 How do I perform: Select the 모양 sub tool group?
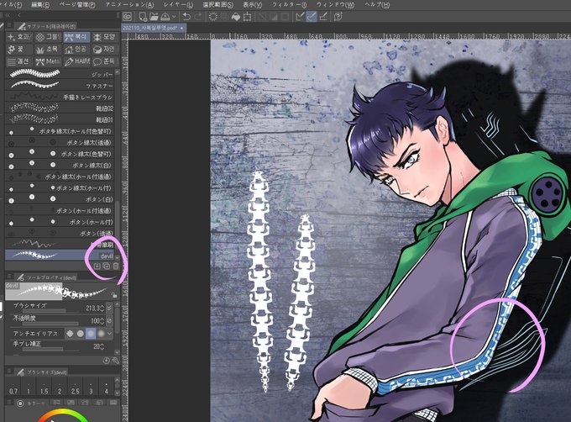pos(104,37)
